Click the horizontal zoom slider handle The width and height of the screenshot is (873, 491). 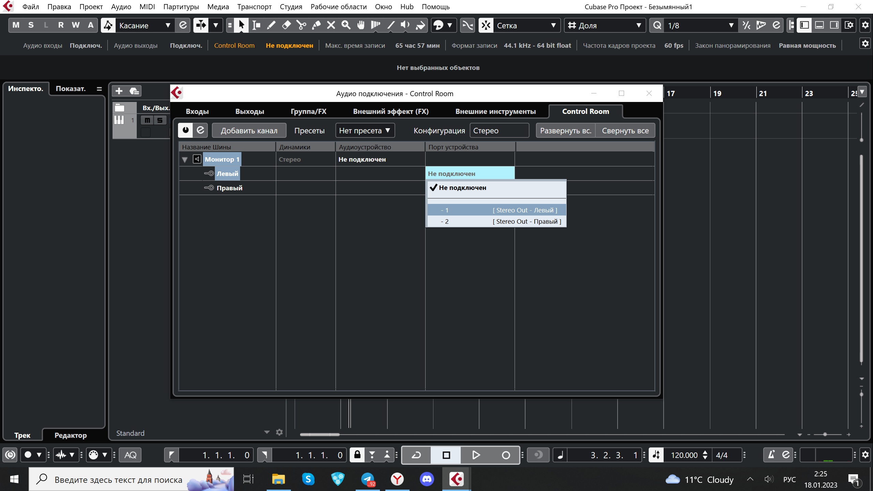point(825,434)
